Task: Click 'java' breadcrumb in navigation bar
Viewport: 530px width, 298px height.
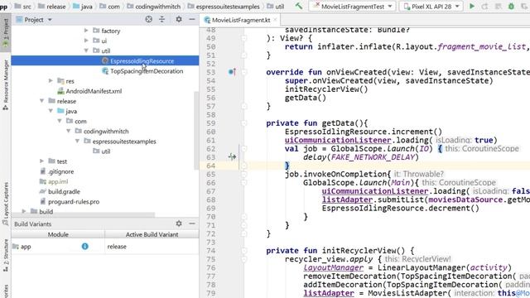Action: coord(87,6)
